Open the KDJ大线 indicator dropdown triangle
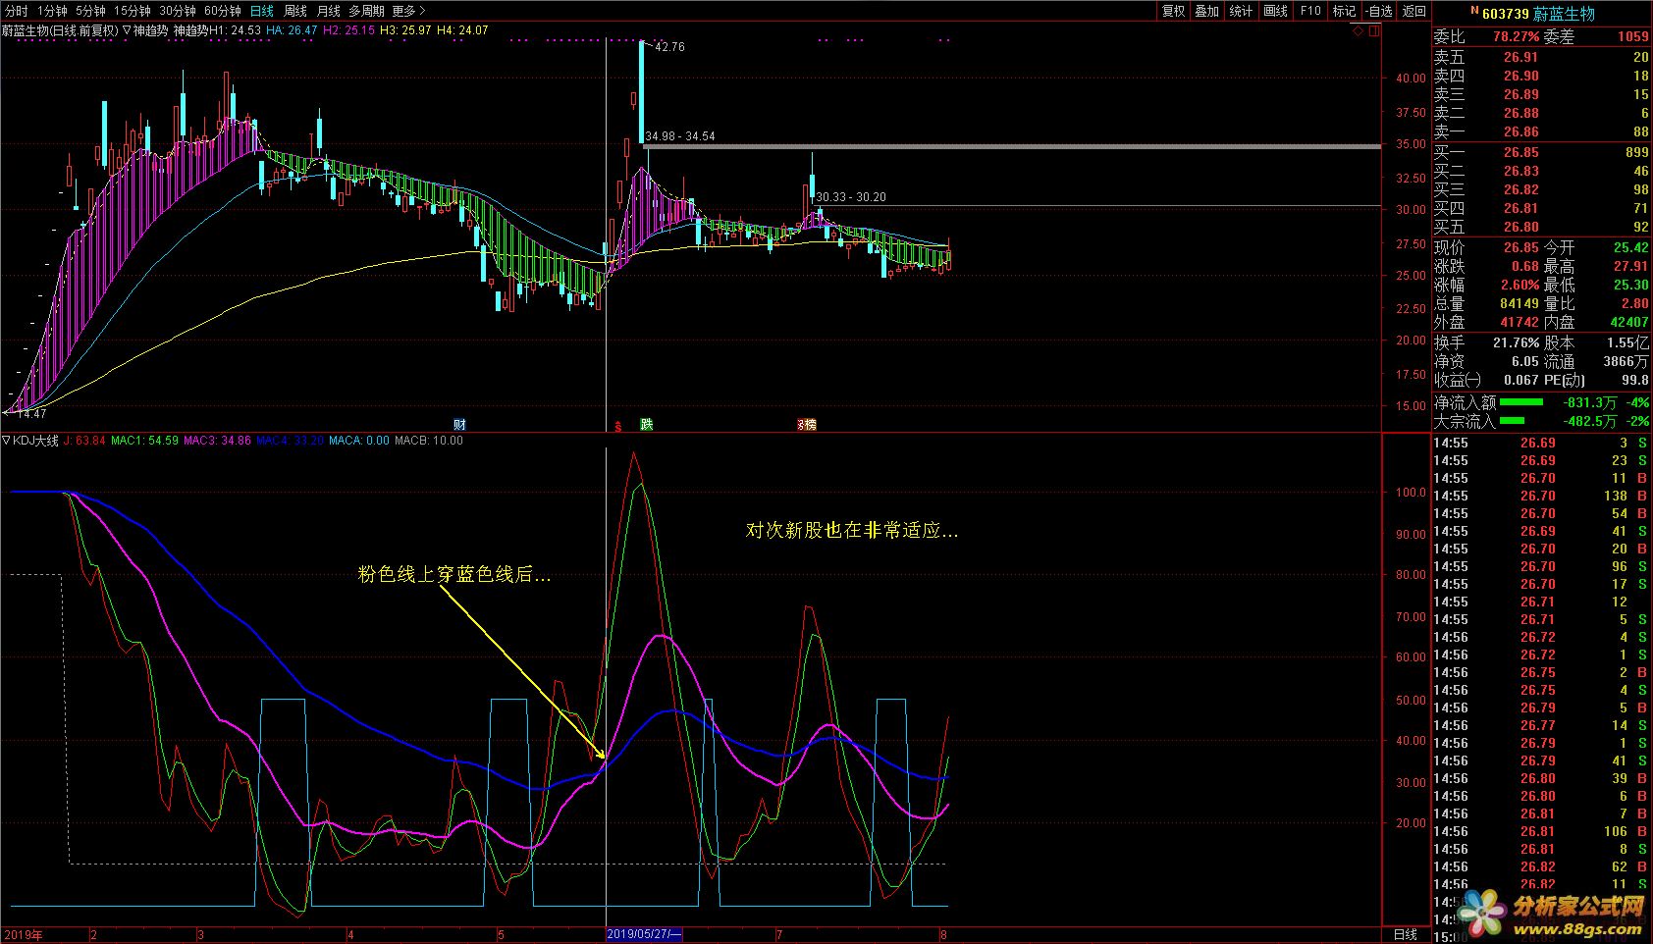 [x=6, y=441]
